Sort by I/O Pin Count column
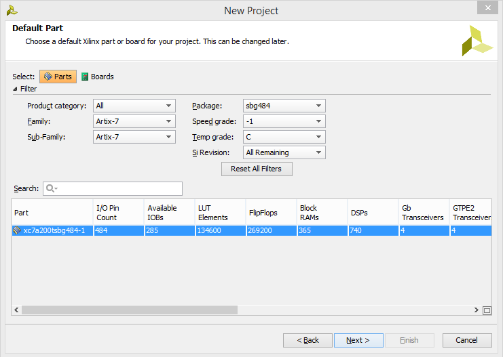The image size is (503, 357). coord(118,213)
